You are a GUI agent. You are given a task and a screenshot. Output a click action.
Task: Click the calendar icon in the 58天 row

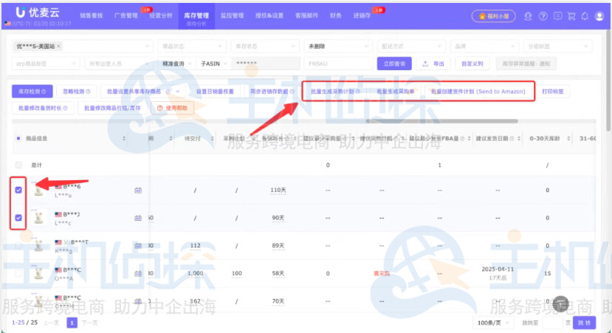click(x=138, y=273)
